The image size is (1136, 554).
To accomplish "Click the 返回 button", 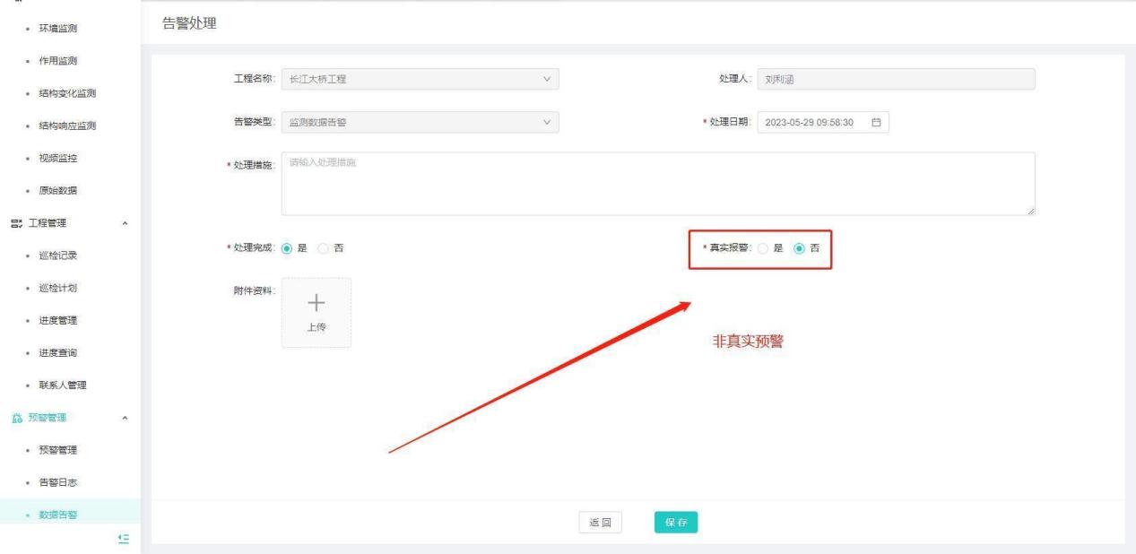I will click(600, 523).
